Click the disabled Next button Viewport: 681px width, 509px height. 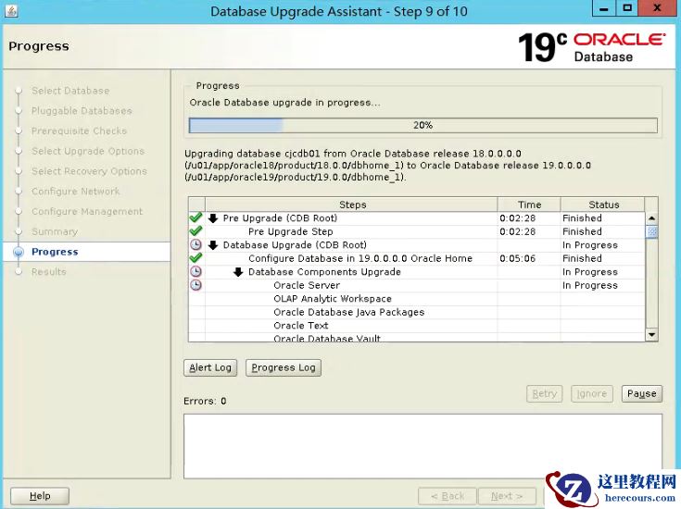[x=507, y=495]
